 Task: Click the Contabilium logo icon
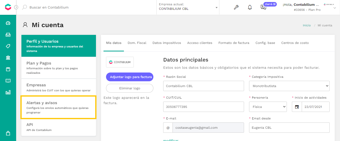point(8,7)
